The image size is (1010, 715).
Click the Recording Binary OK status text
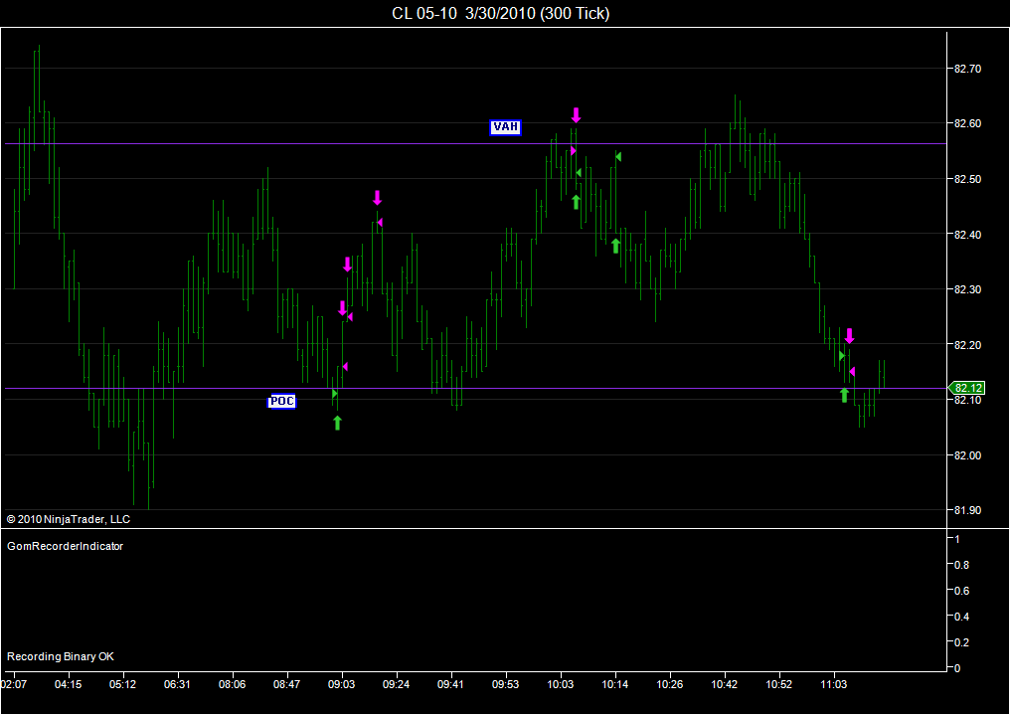pyautogui.click(x=61, y=656)
